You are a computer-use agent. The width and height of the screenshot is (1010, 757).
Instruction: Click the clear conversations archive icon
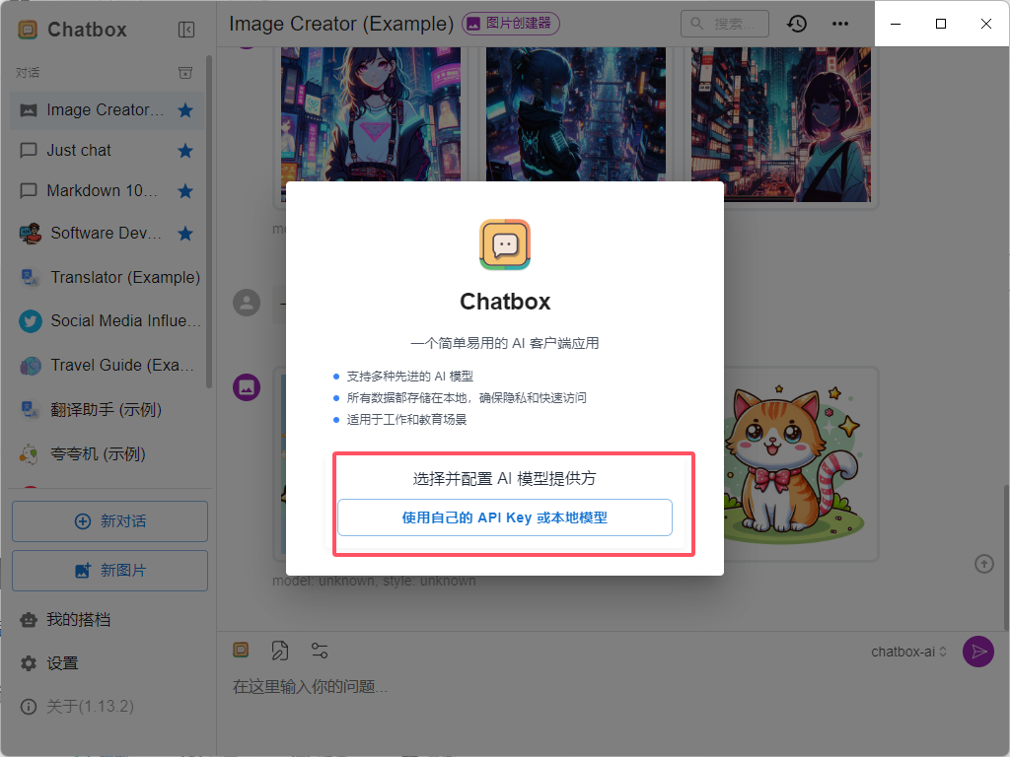(185, 73)
